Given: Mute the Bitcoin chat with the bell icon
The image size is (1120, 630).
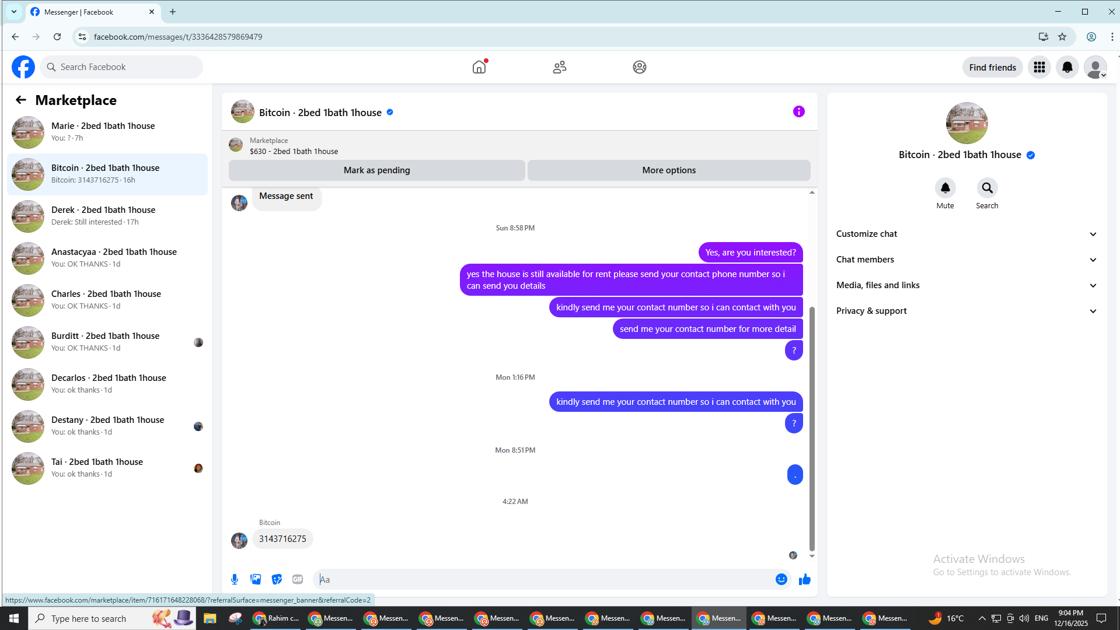Looking at the screenshot, I should coord(945,188).
